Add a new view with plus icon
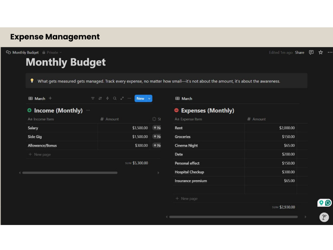 (x=50, y=98)
